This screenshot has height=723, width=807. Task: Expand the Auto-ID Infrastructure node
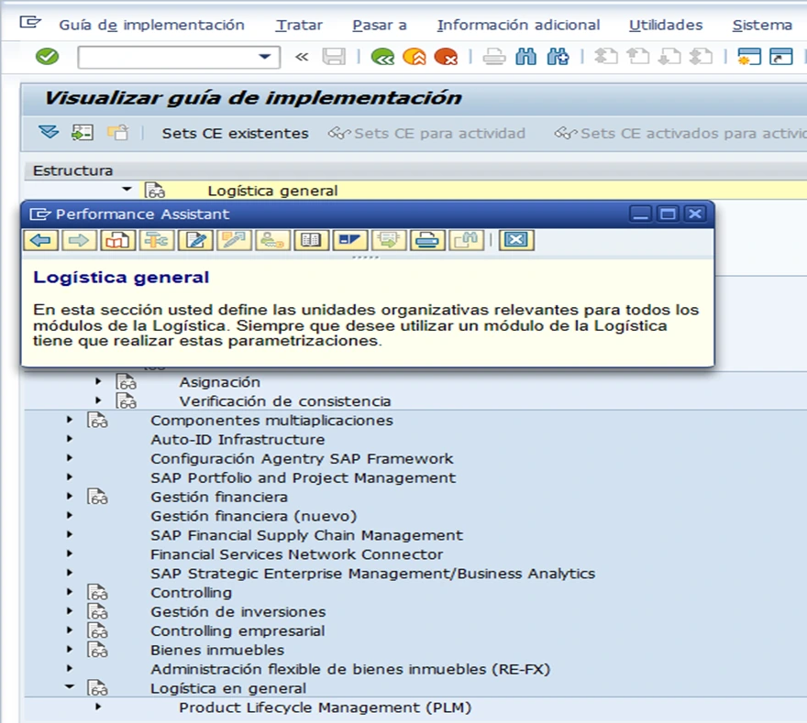(x=70, y=439)
